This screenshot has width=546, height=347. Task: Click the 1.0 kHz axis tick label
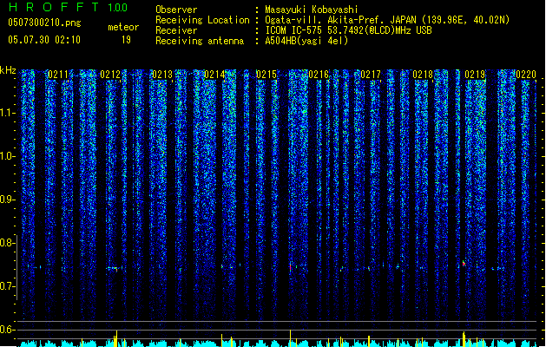[x=8, y=156]
